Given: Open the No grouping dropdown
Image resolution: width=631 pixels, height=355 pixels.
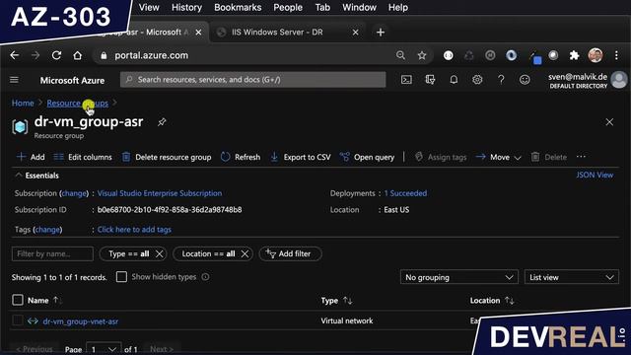Looking at the screenshot, I should click(458, 277).
